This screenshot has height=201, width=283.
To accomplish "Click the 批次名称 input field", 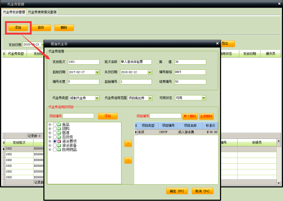I will click(136, 62).
